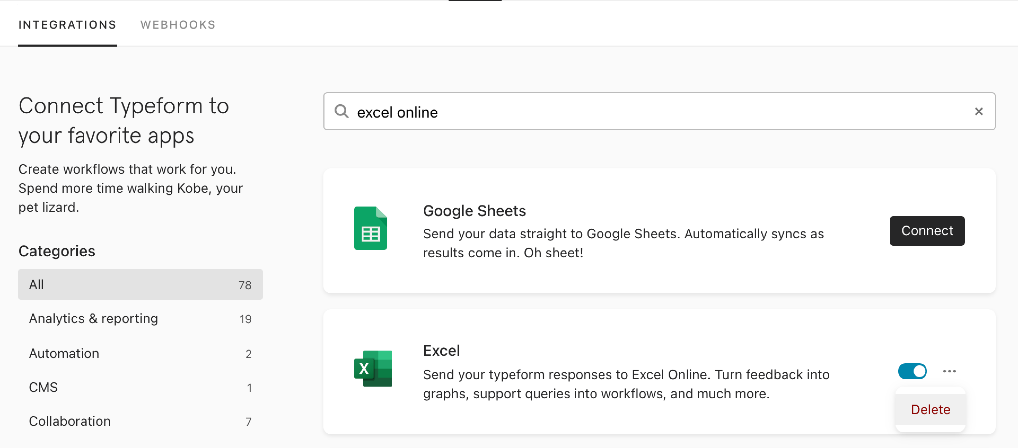Clear the search with the X icon

point(978,112)
